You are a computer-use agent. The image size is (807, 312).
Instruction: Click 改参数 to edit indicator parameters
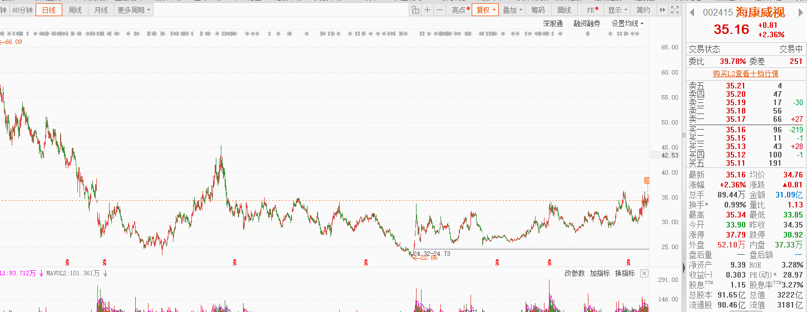[x=575, y=273]
